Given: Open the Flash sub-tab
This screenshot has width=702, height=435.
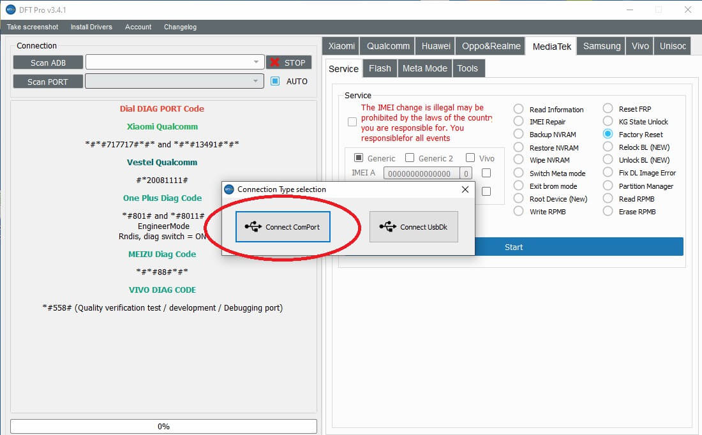Looking at the screenshot, I should (380, 68).
